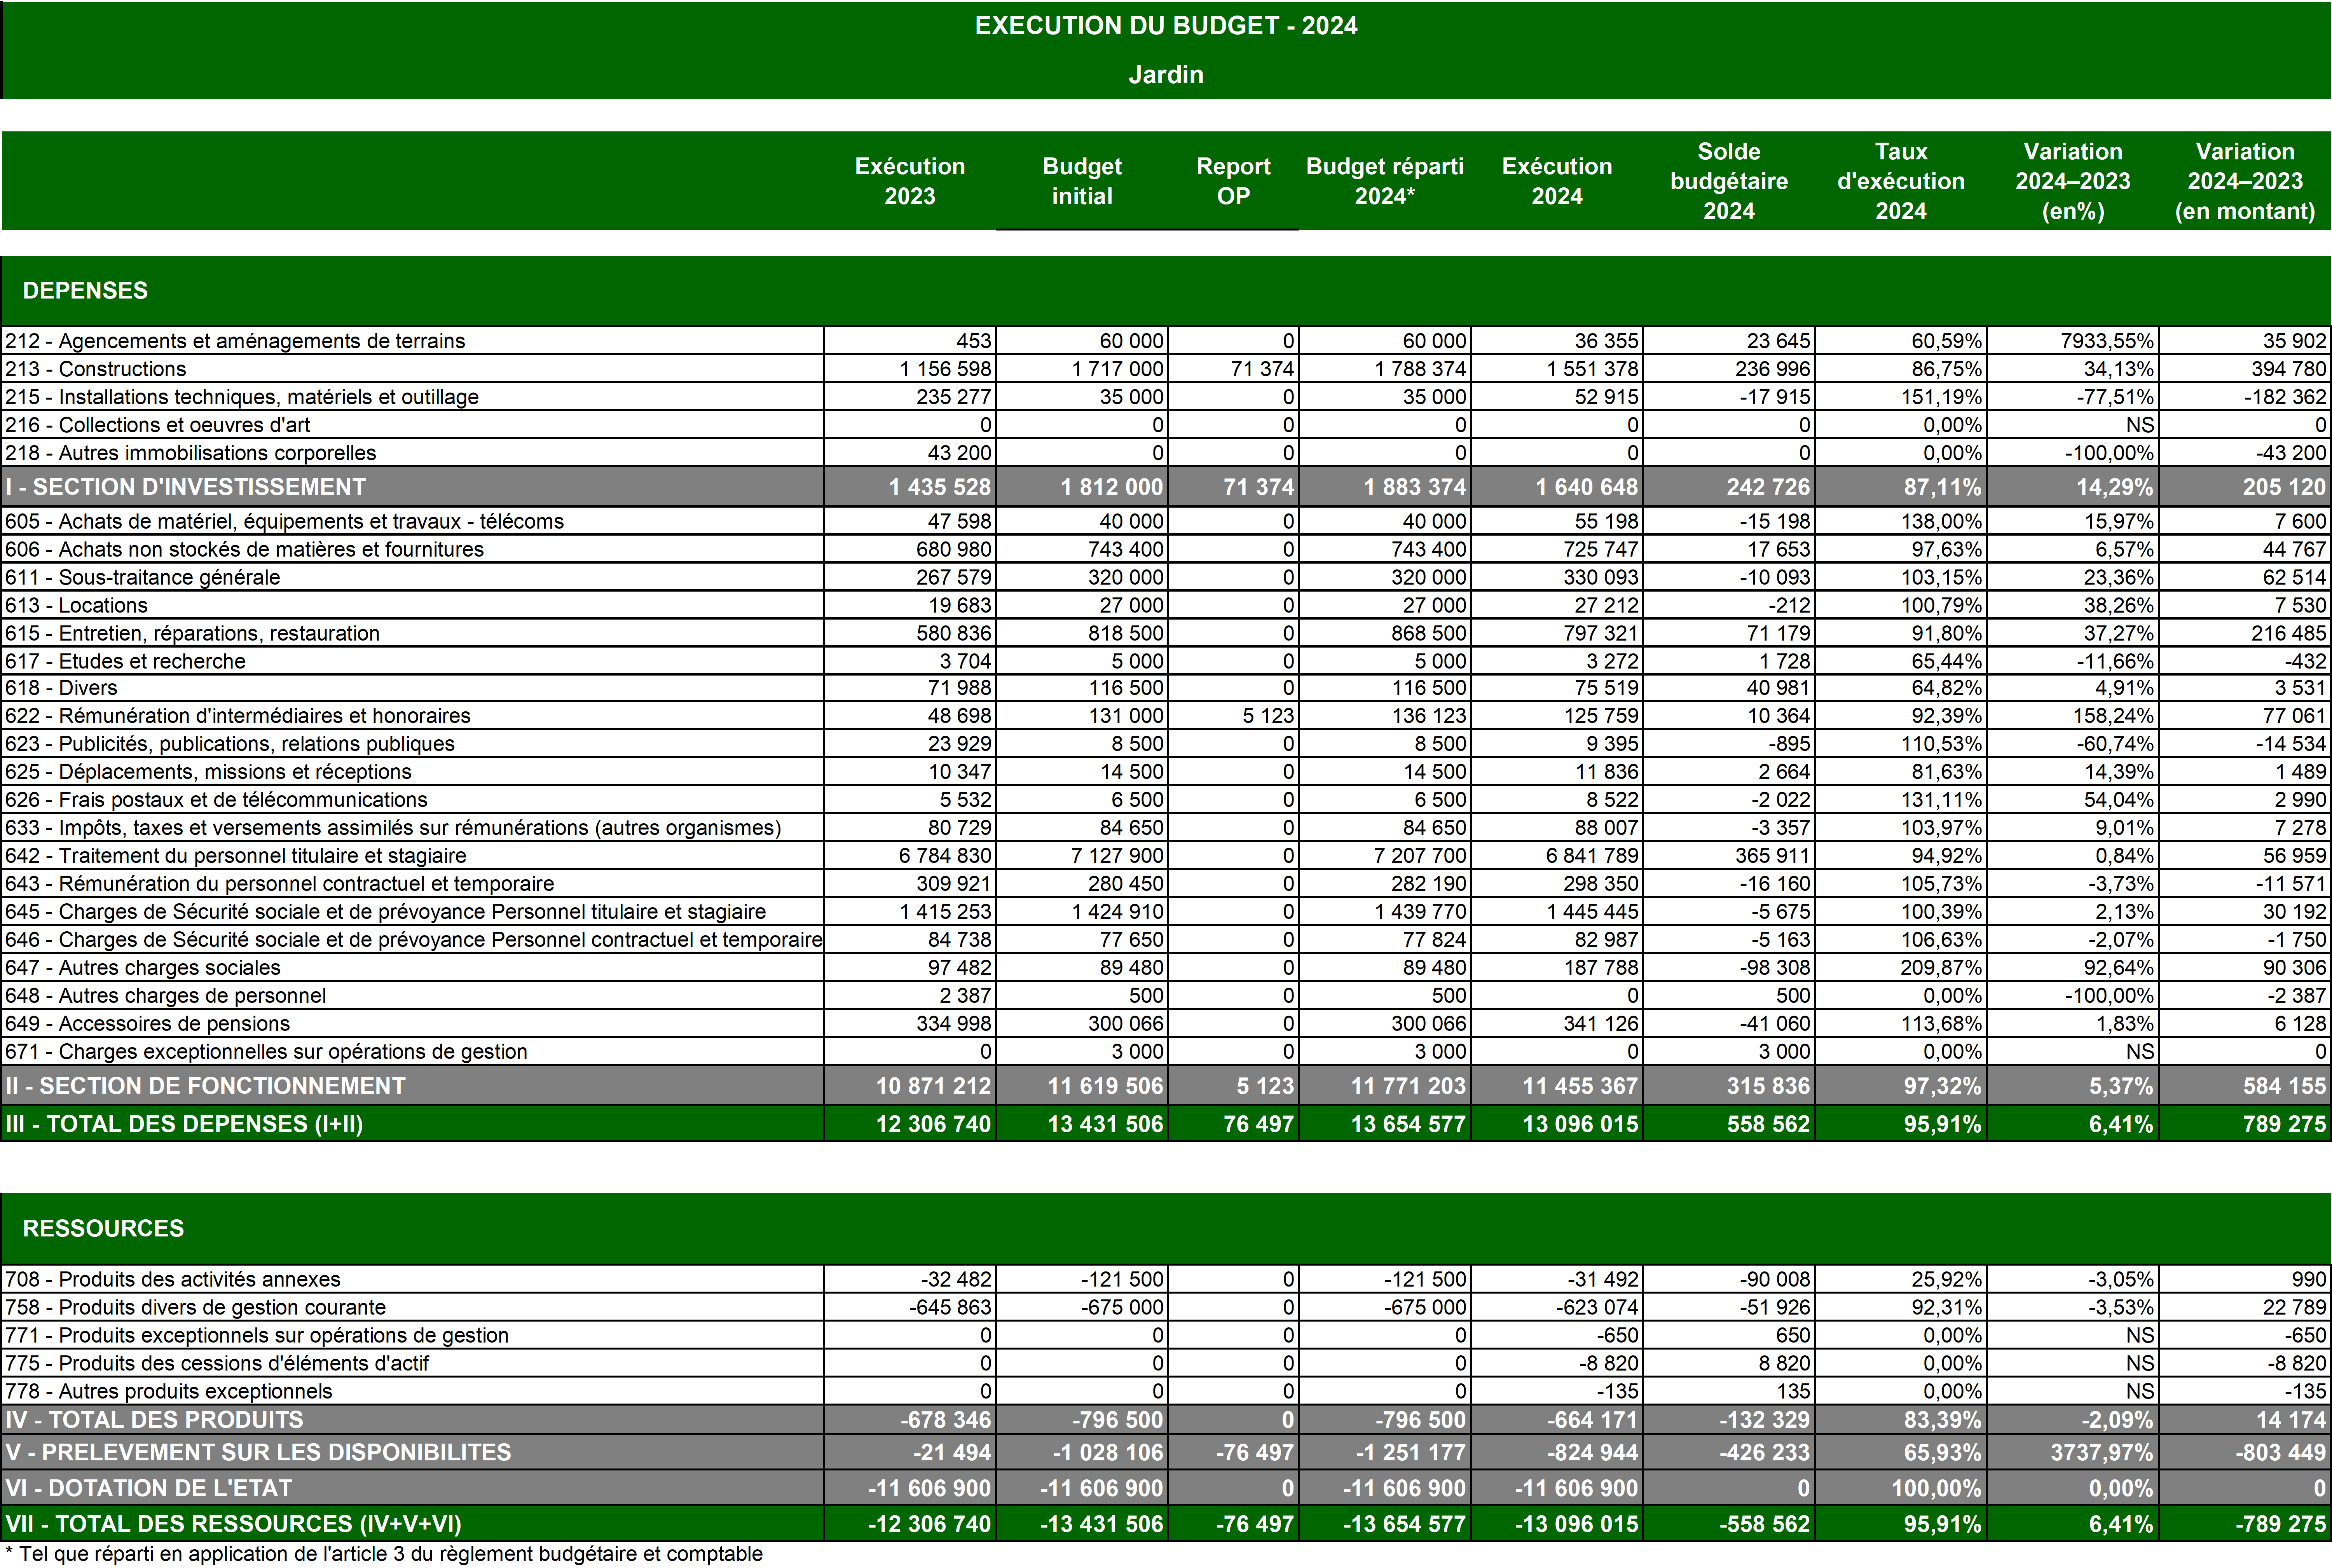Image resolution: width=2332 pixels, height=1568 pixels.
Task: Click the value '1 788 374' in Constructions row
Action: tap(1420, 369)
